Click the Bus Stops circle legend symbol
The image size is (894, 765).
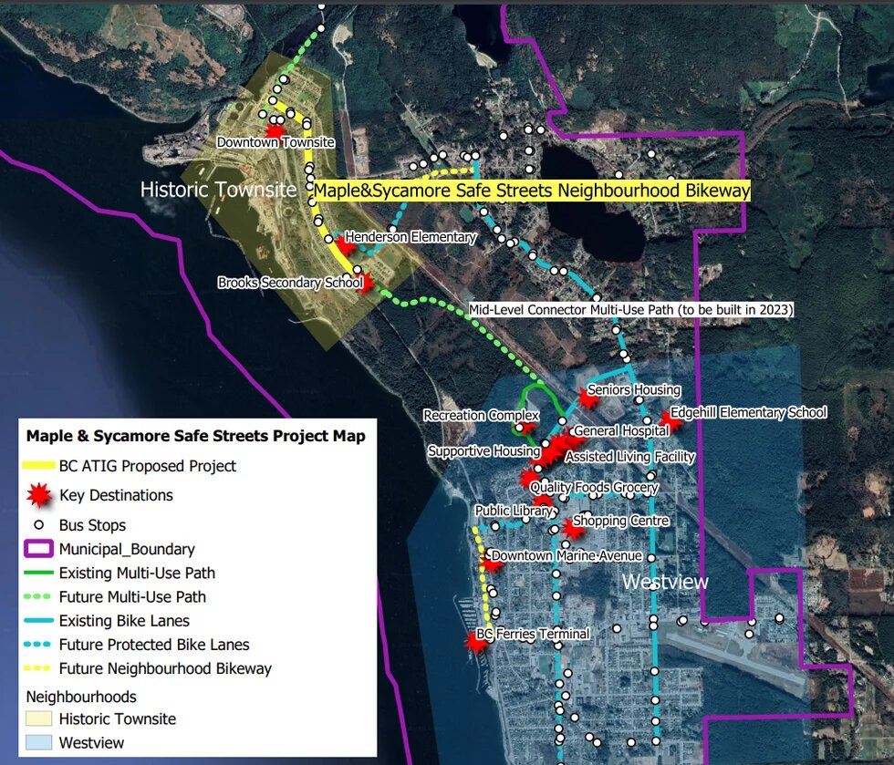coord(38,525)
